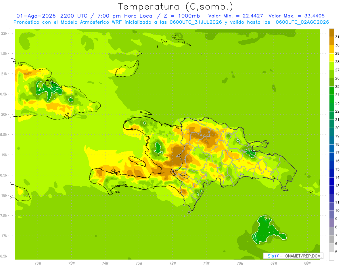Screen dimensions: 345x267
Task: Click the blue colorbar swatch between 15 and 16
Action: (x=331, y=165)
